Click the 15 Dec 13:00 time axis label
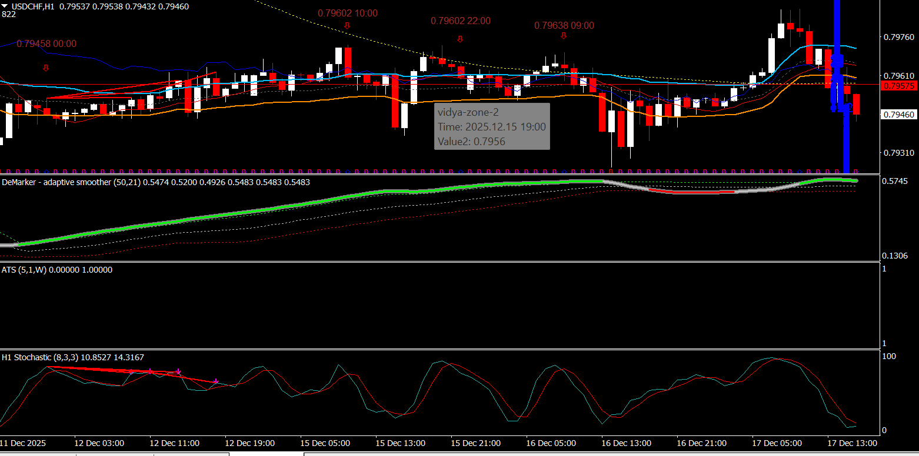This screenshot has height=456, width=919. (401, 443)
